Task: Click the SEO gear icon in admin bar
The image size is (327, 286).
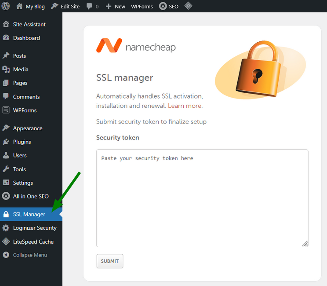Action: 163,6
